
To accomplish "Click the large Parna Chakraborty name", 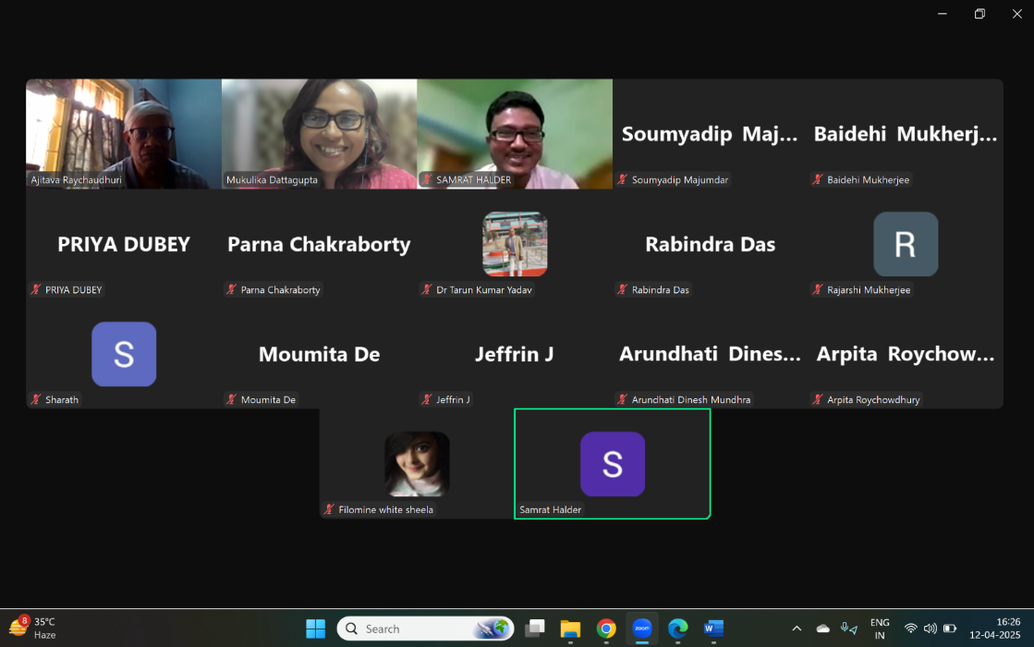I will (319, 245).
